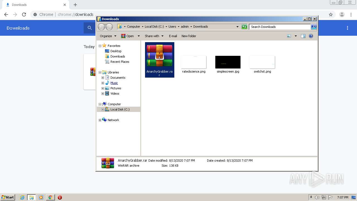Screen dimensions: 357x201
Task: Open the Chrome Downloads page three-dot menu
Action: [x=348, y=28]
